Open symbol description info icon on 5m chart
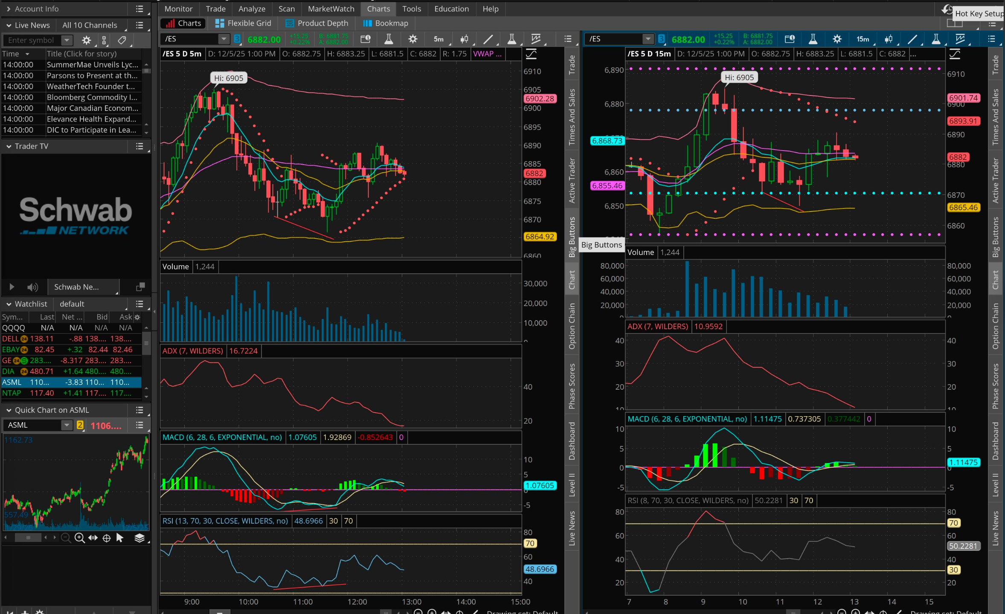1005x614 pixels. [x=365, y=39]
